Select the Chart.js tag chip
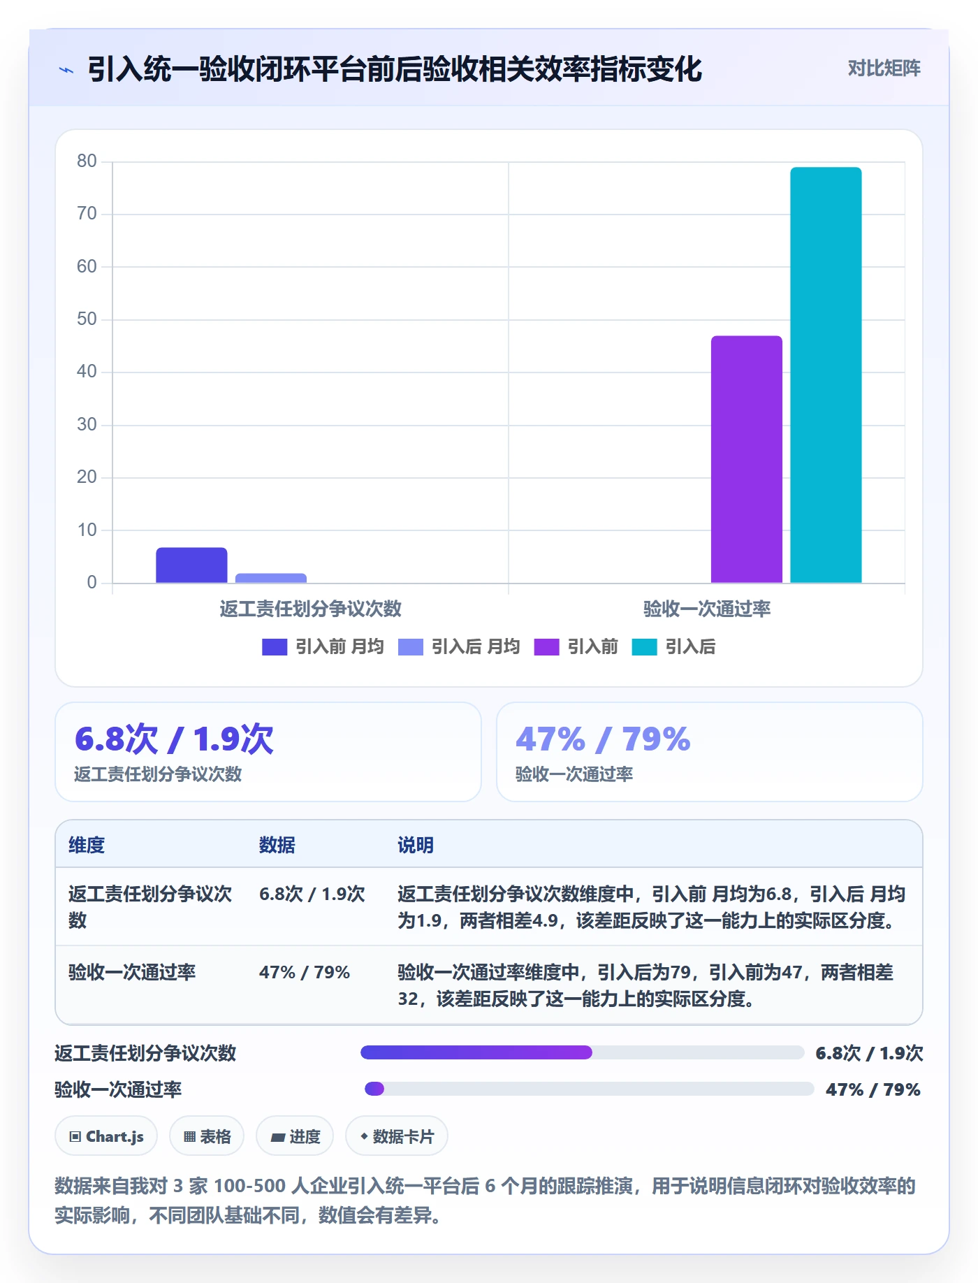The width and height of the screenshot is (978, 1283). tap(106, 1136)
